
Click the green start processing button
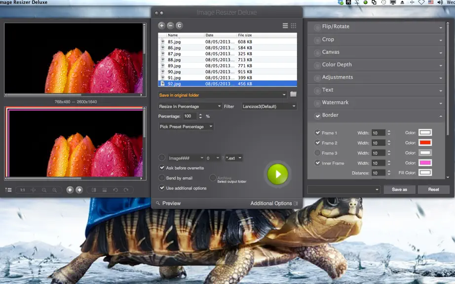click(278, 174)
